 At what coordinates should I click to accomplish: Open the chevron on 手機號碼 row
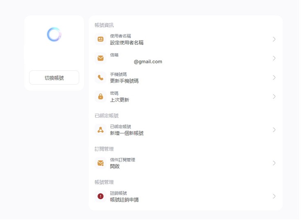click(274, 78)
